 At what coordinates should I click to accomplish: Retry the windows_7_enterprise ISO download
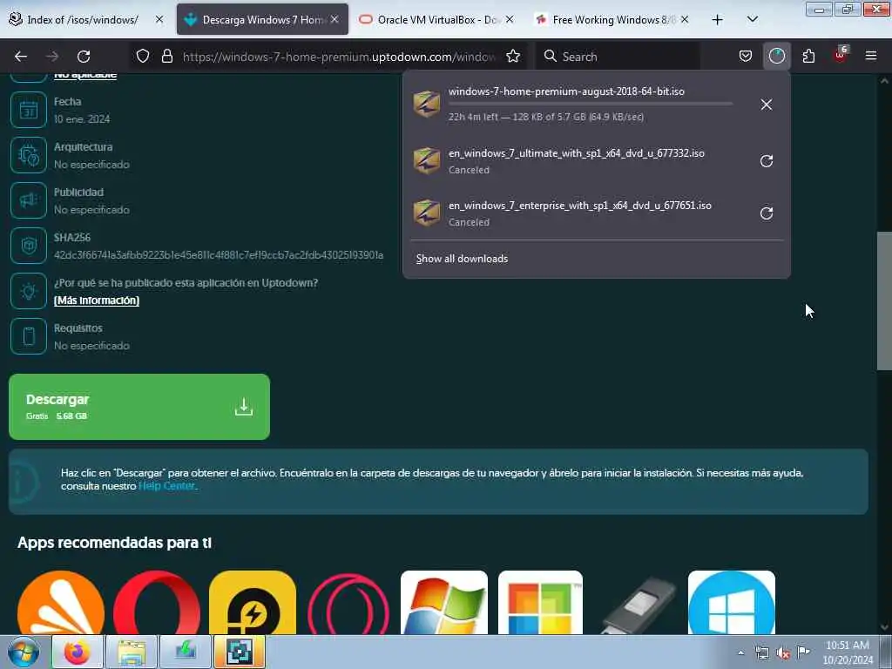(x=767, y=213)
